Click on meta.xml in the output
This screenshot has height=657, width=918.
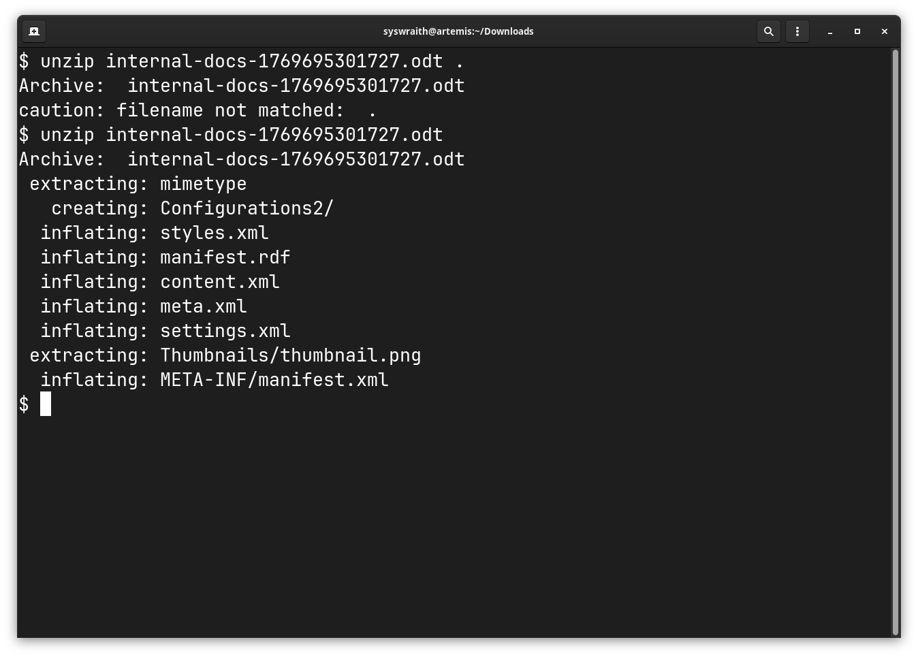coord(204,306)
